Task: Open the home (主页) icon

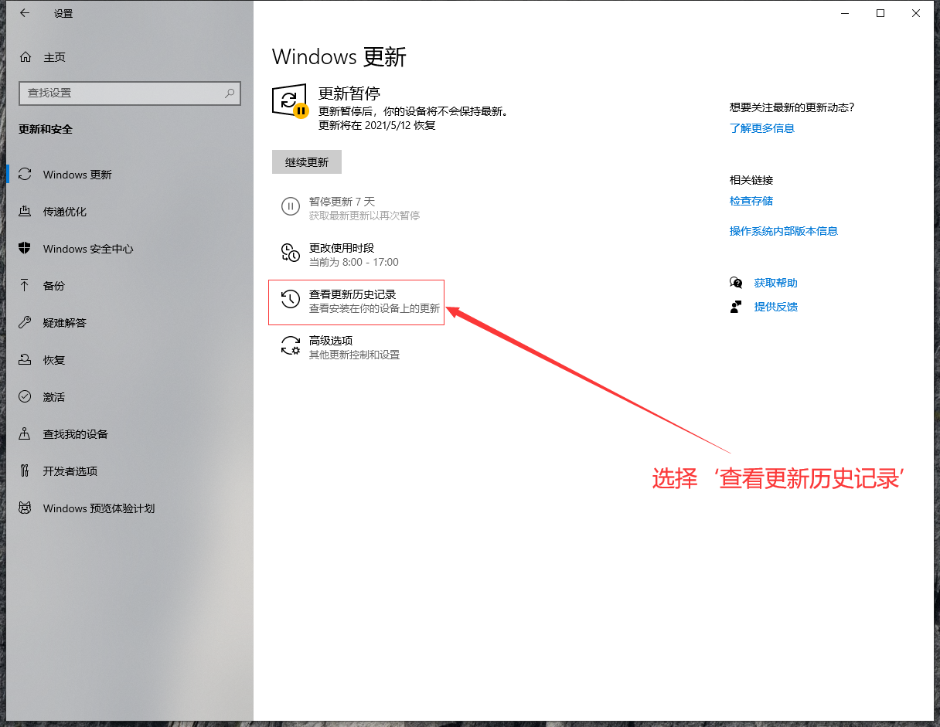Action: (x=26, y=57)
